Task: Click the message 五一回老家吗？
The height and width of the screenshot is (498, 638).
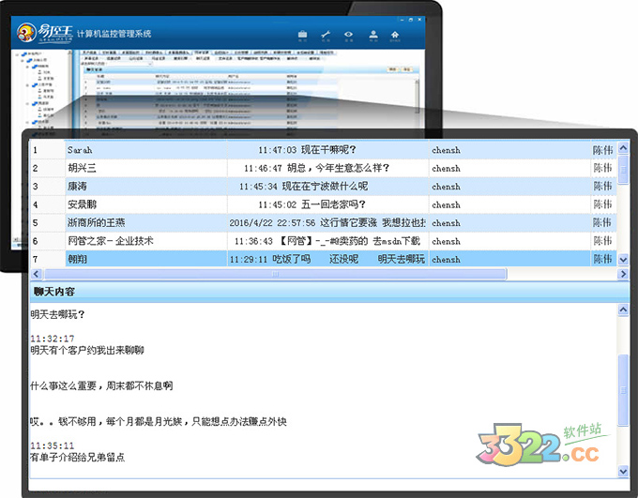Action: (311, 204)
